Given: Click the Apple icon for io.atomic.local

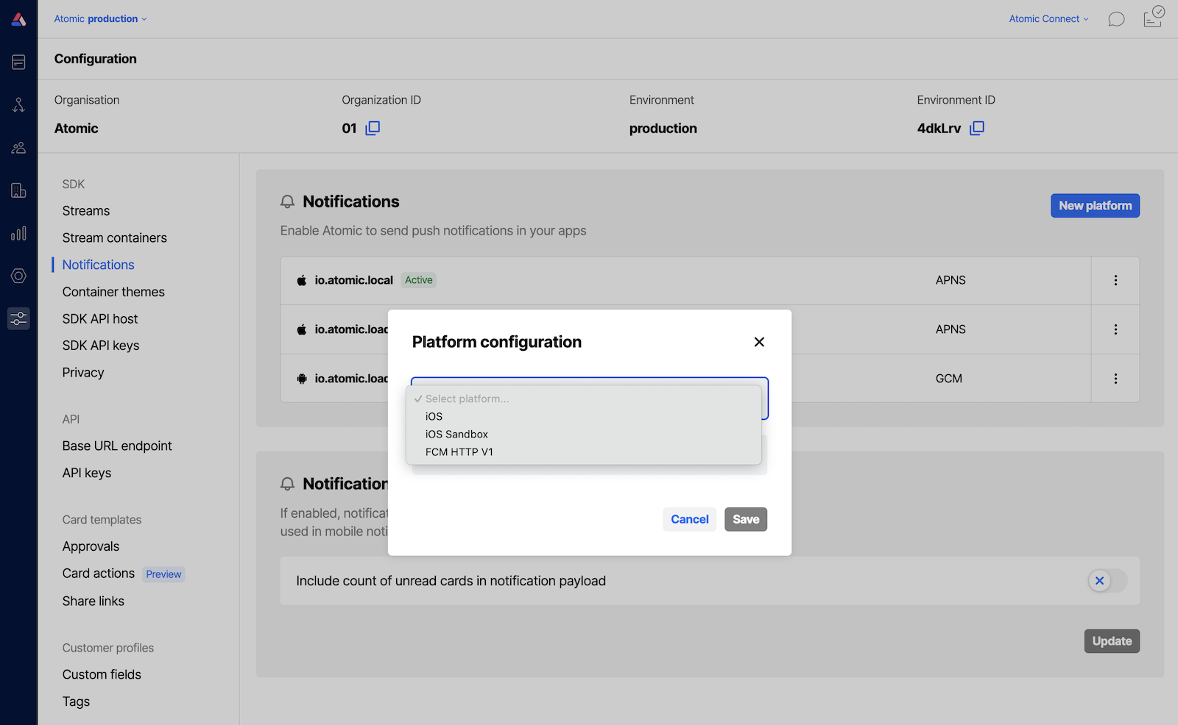Looking at the screenshot, I should (302, 280).
